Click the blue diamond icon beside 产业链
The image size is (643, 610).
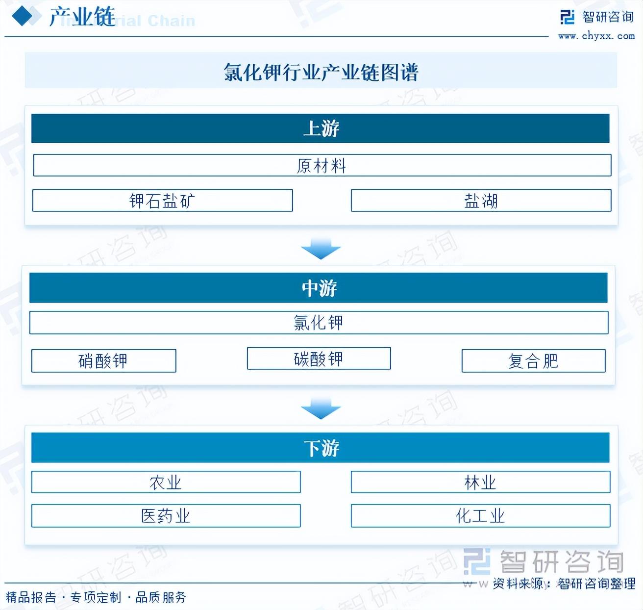click(26, 17)
